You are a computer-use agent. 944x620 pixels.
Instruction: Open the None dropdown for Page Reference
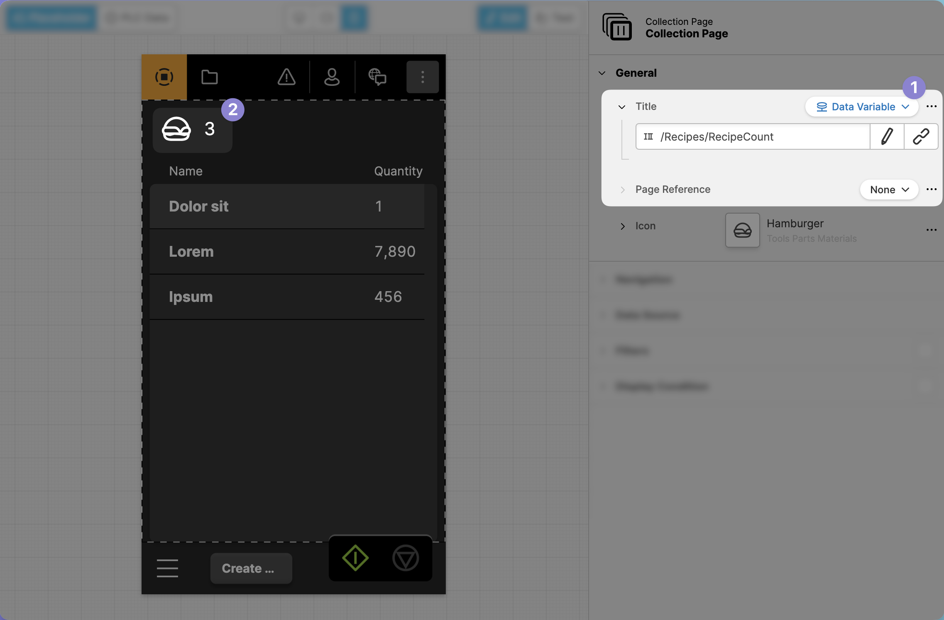point(889,190)
